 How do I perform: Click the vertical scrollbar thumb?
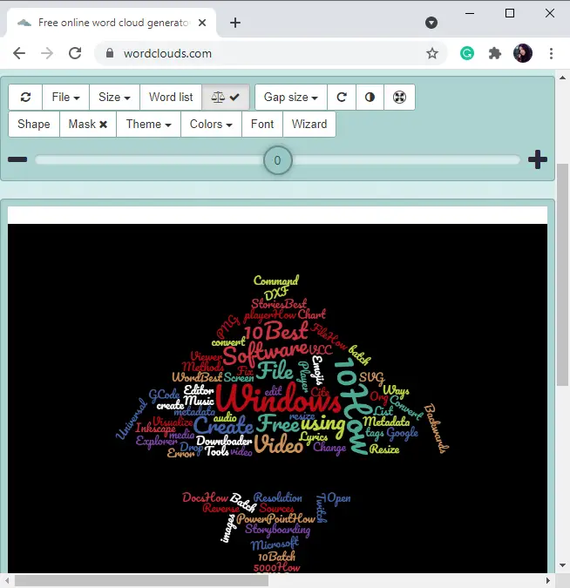point(562,274)
